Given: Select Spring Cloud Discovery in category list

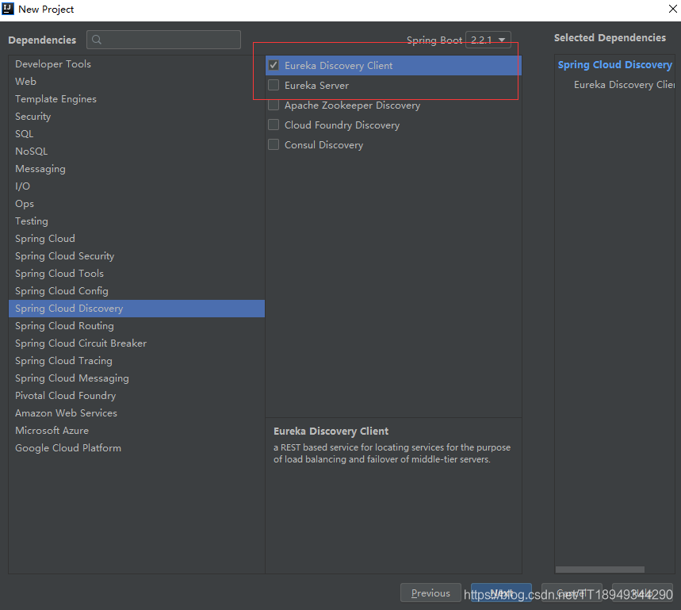Looking at the screenshot, I should click(x=136, y=309).
